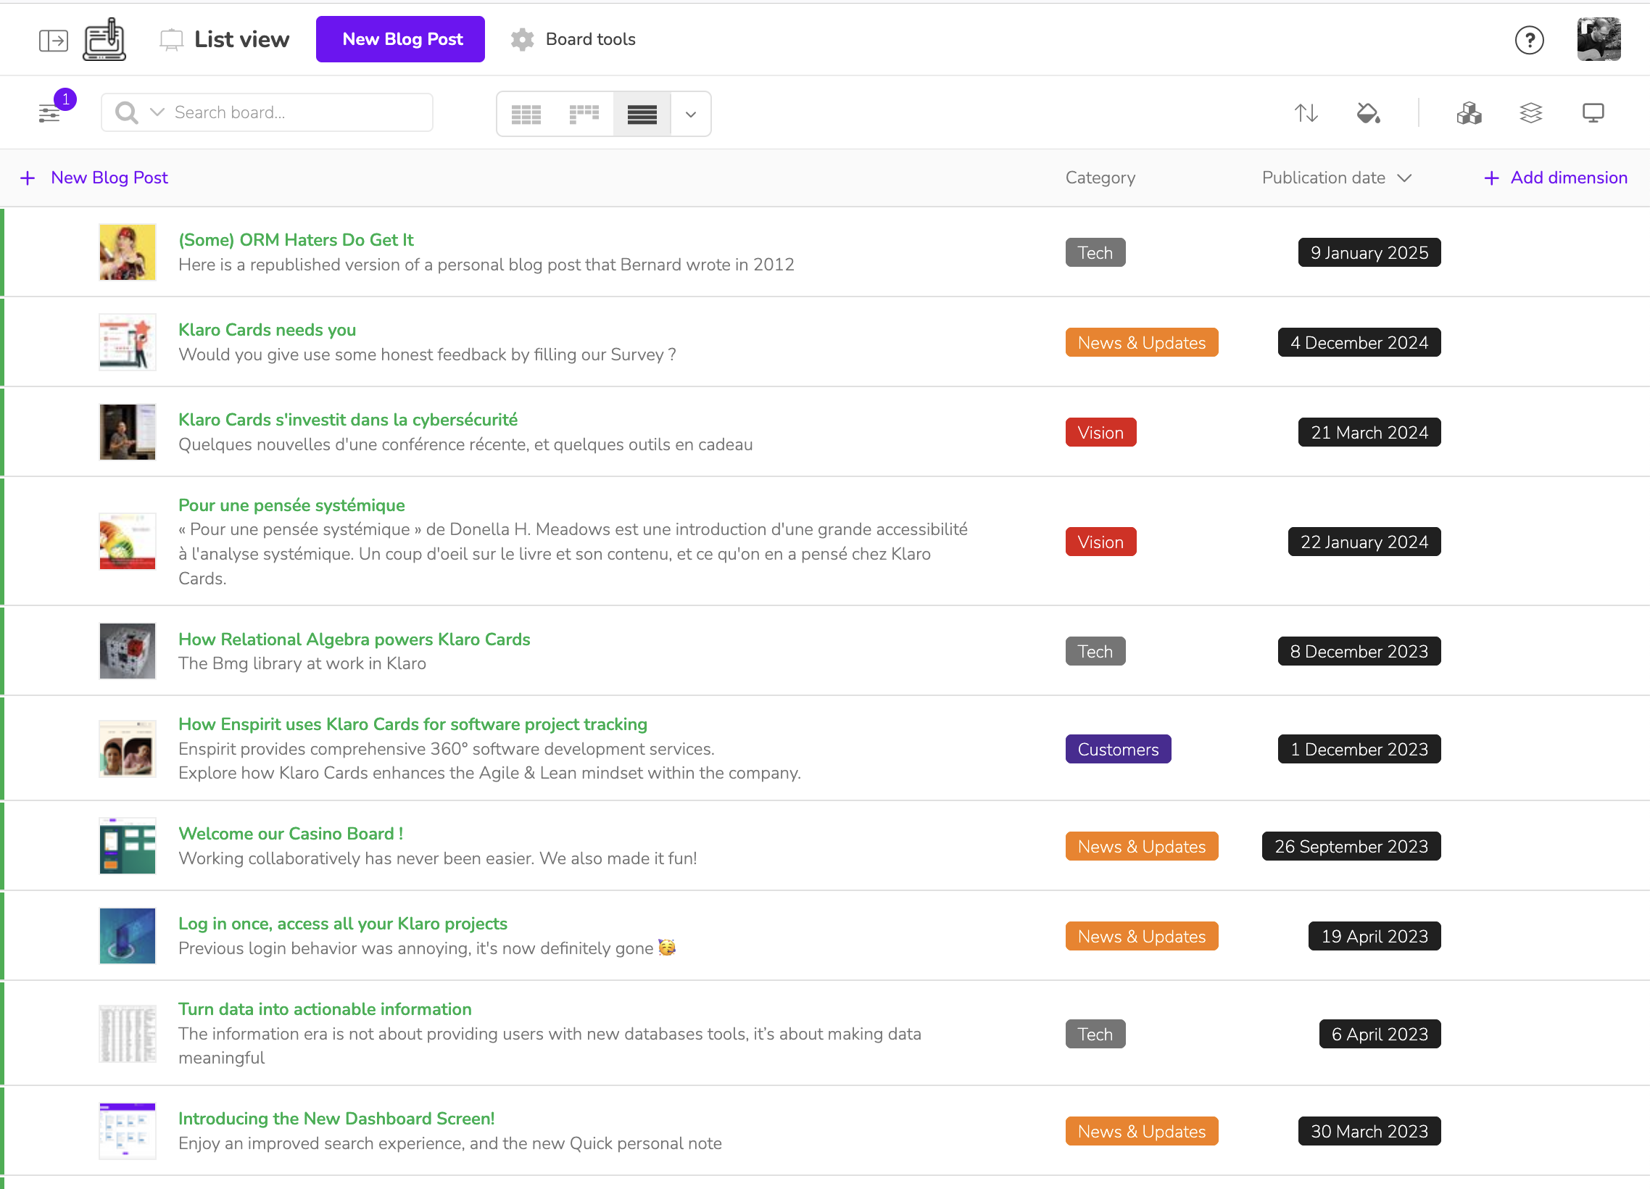Viewport: 1650px width, 1189px height.
Task: Open the Publication date column header
Action: (1323, 178)
